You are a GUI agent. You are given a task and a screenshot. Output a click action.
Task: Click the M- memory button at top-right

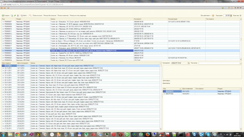coord(241,8)
